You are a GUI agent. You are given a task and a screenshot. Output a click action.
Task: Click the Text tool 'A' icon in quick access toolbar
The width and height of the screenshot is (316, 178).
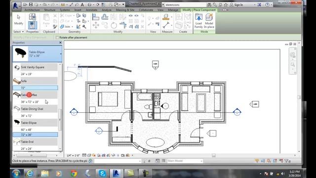coord(82,4)
